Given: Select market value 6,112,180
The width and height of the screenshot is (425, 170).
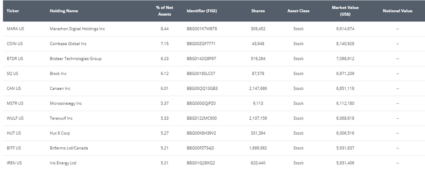Looking at the screenshot, I should (x=345, y=103).
